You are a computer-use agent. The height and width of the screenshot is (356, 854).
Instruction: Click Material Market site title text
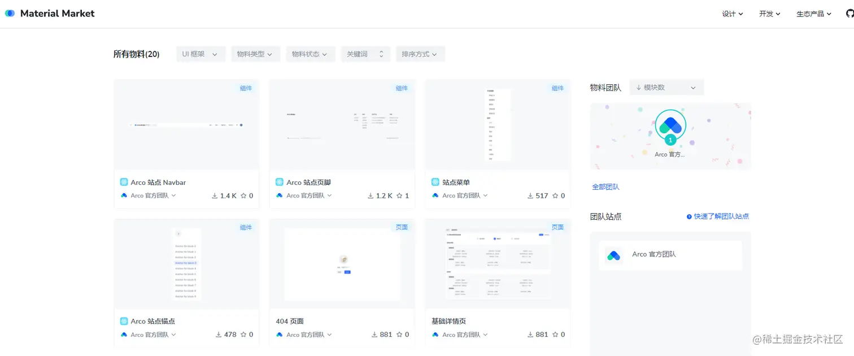click(58, 14)
